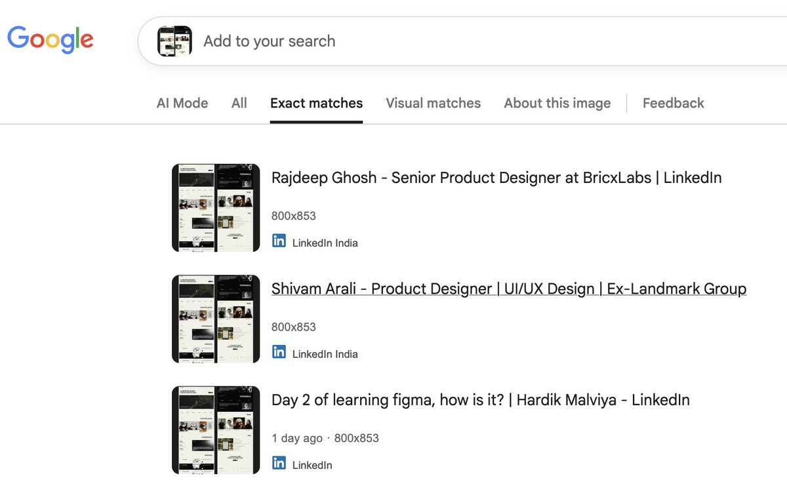Click thumbnail beside Rajdeep Ghosh result

[x=216, y=208]
